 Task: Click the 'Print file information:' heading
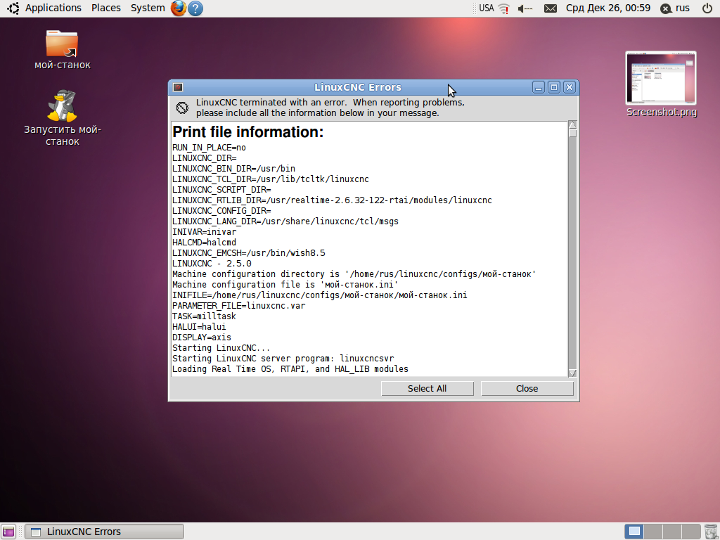[248, 132]
